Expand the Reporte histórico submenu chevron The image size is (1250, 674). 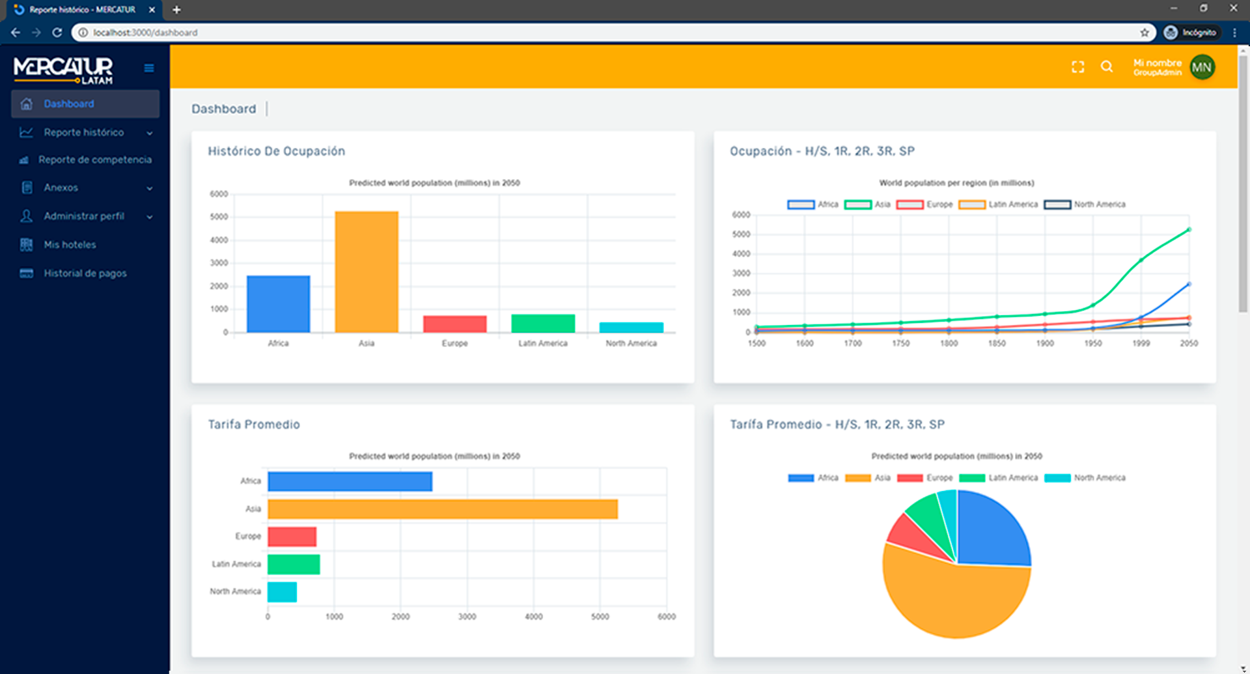point(150,133)
